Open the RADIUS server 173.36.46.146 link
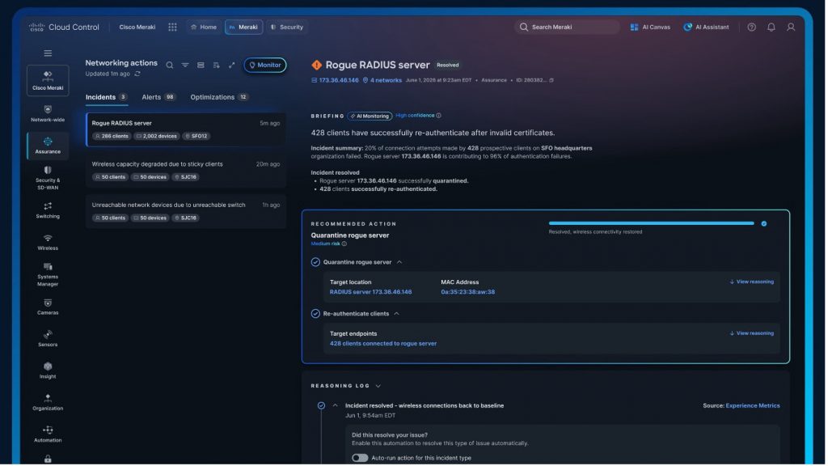The width and height of the screenshot is (828, 466). pos(371,292)
